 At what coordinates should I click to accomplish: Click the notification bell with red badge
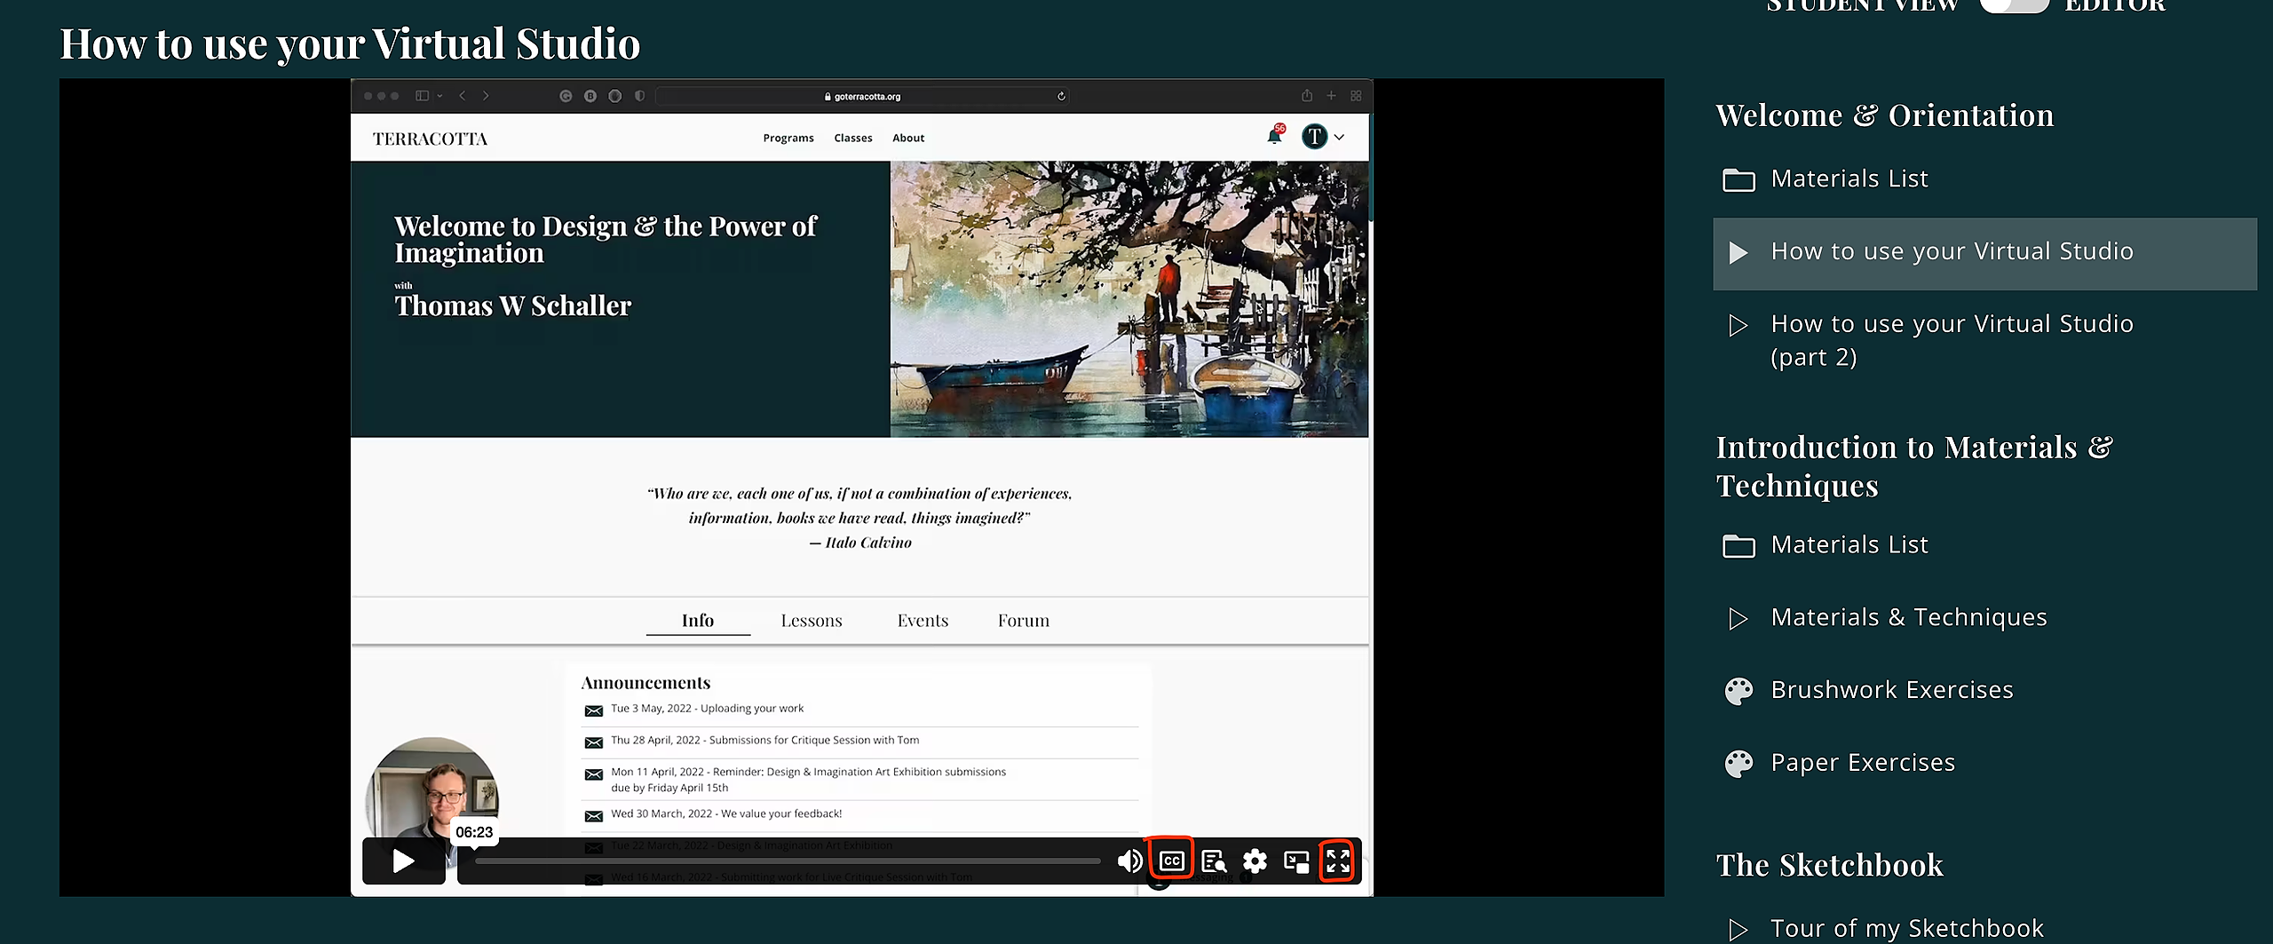pos(1275,136)
